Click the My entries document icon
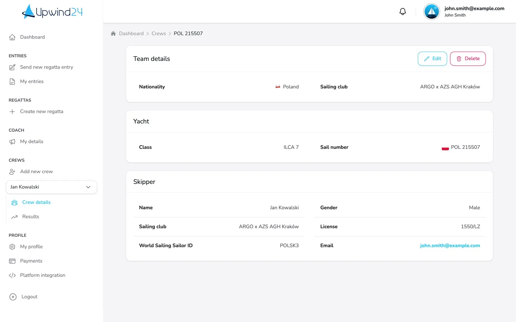Image resolution: width=516 pixels, height=322 pixels. pyautogui.click(x=12, y=82)
